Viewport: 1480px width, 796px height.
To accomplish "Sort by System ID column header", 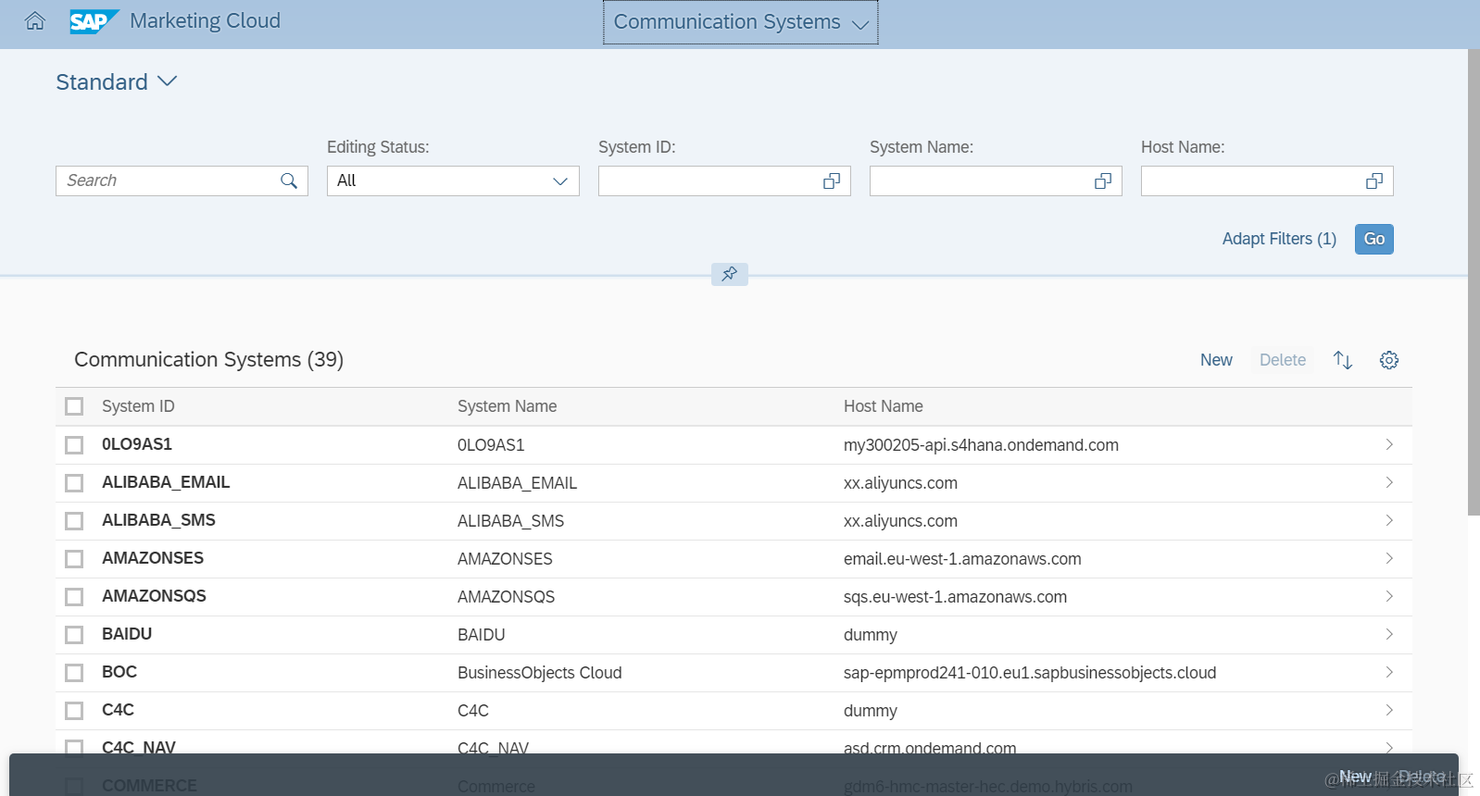I will click(138, 406).
